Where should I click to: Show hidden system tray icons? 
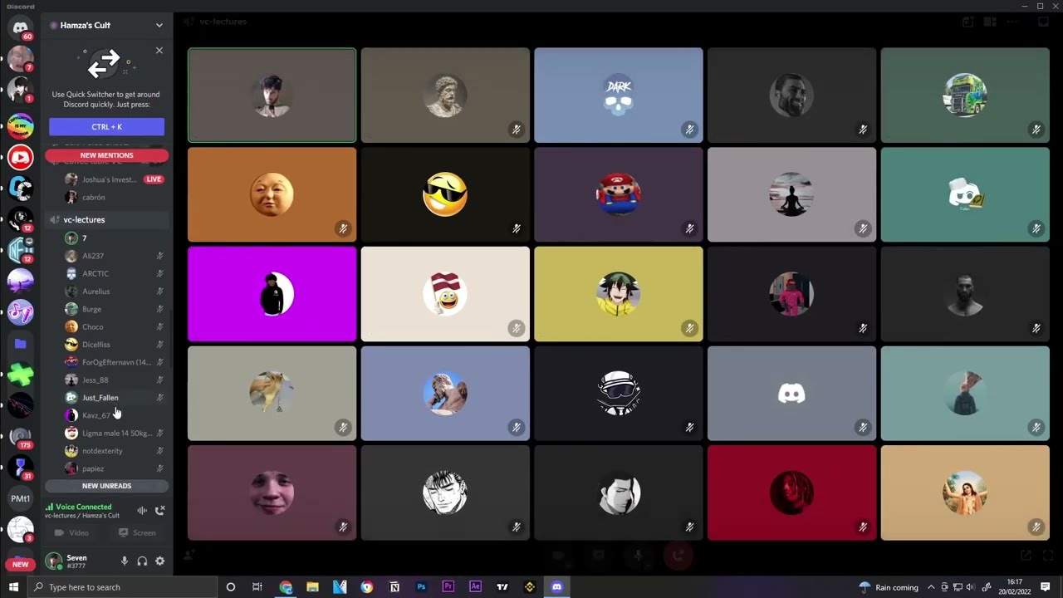pyautogui.click(x=931, y=587)
